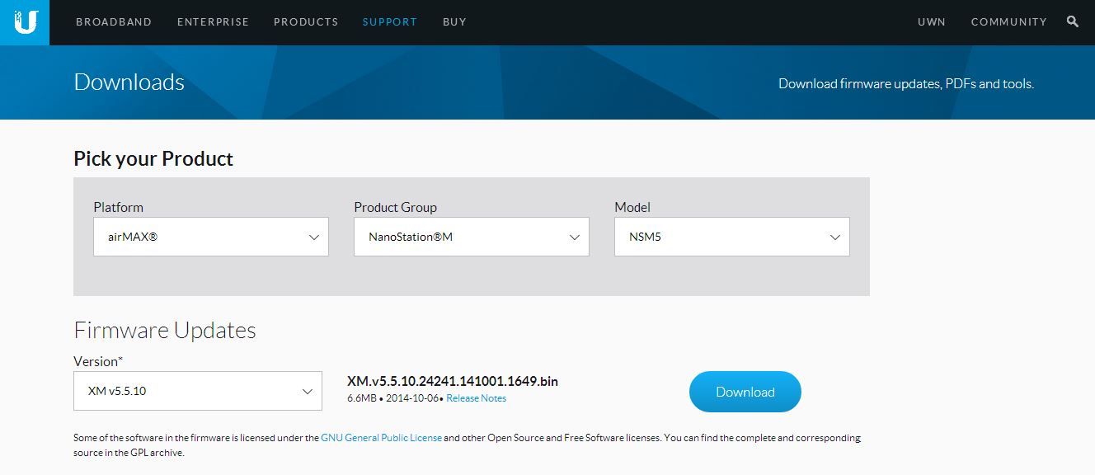Open the Release Notes link
Image resolution: width=1095 pixels, height=475 pixels.
[477, 398]
